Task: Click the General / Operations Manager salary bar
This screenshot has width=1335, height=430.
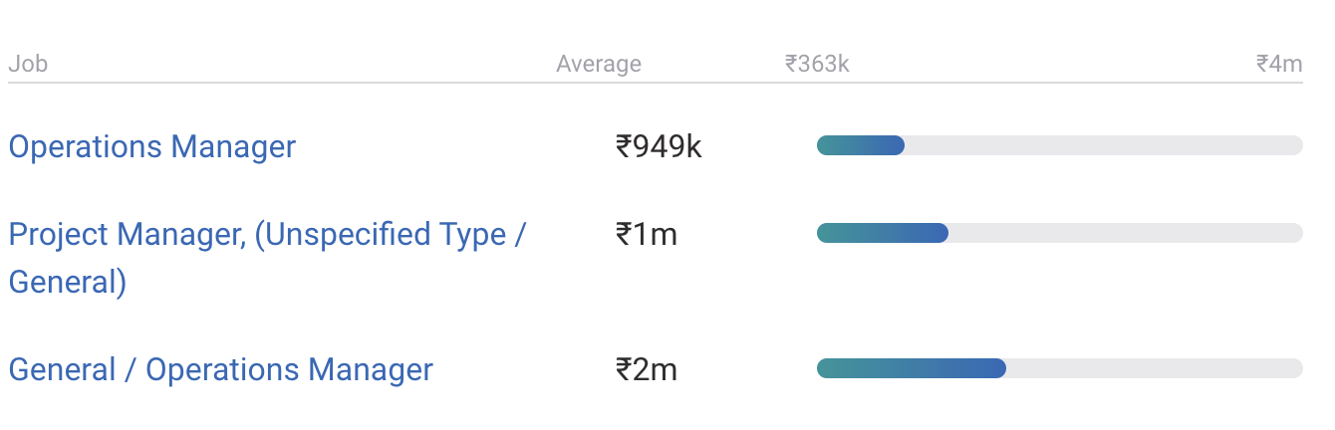Action: (1060, 368)
